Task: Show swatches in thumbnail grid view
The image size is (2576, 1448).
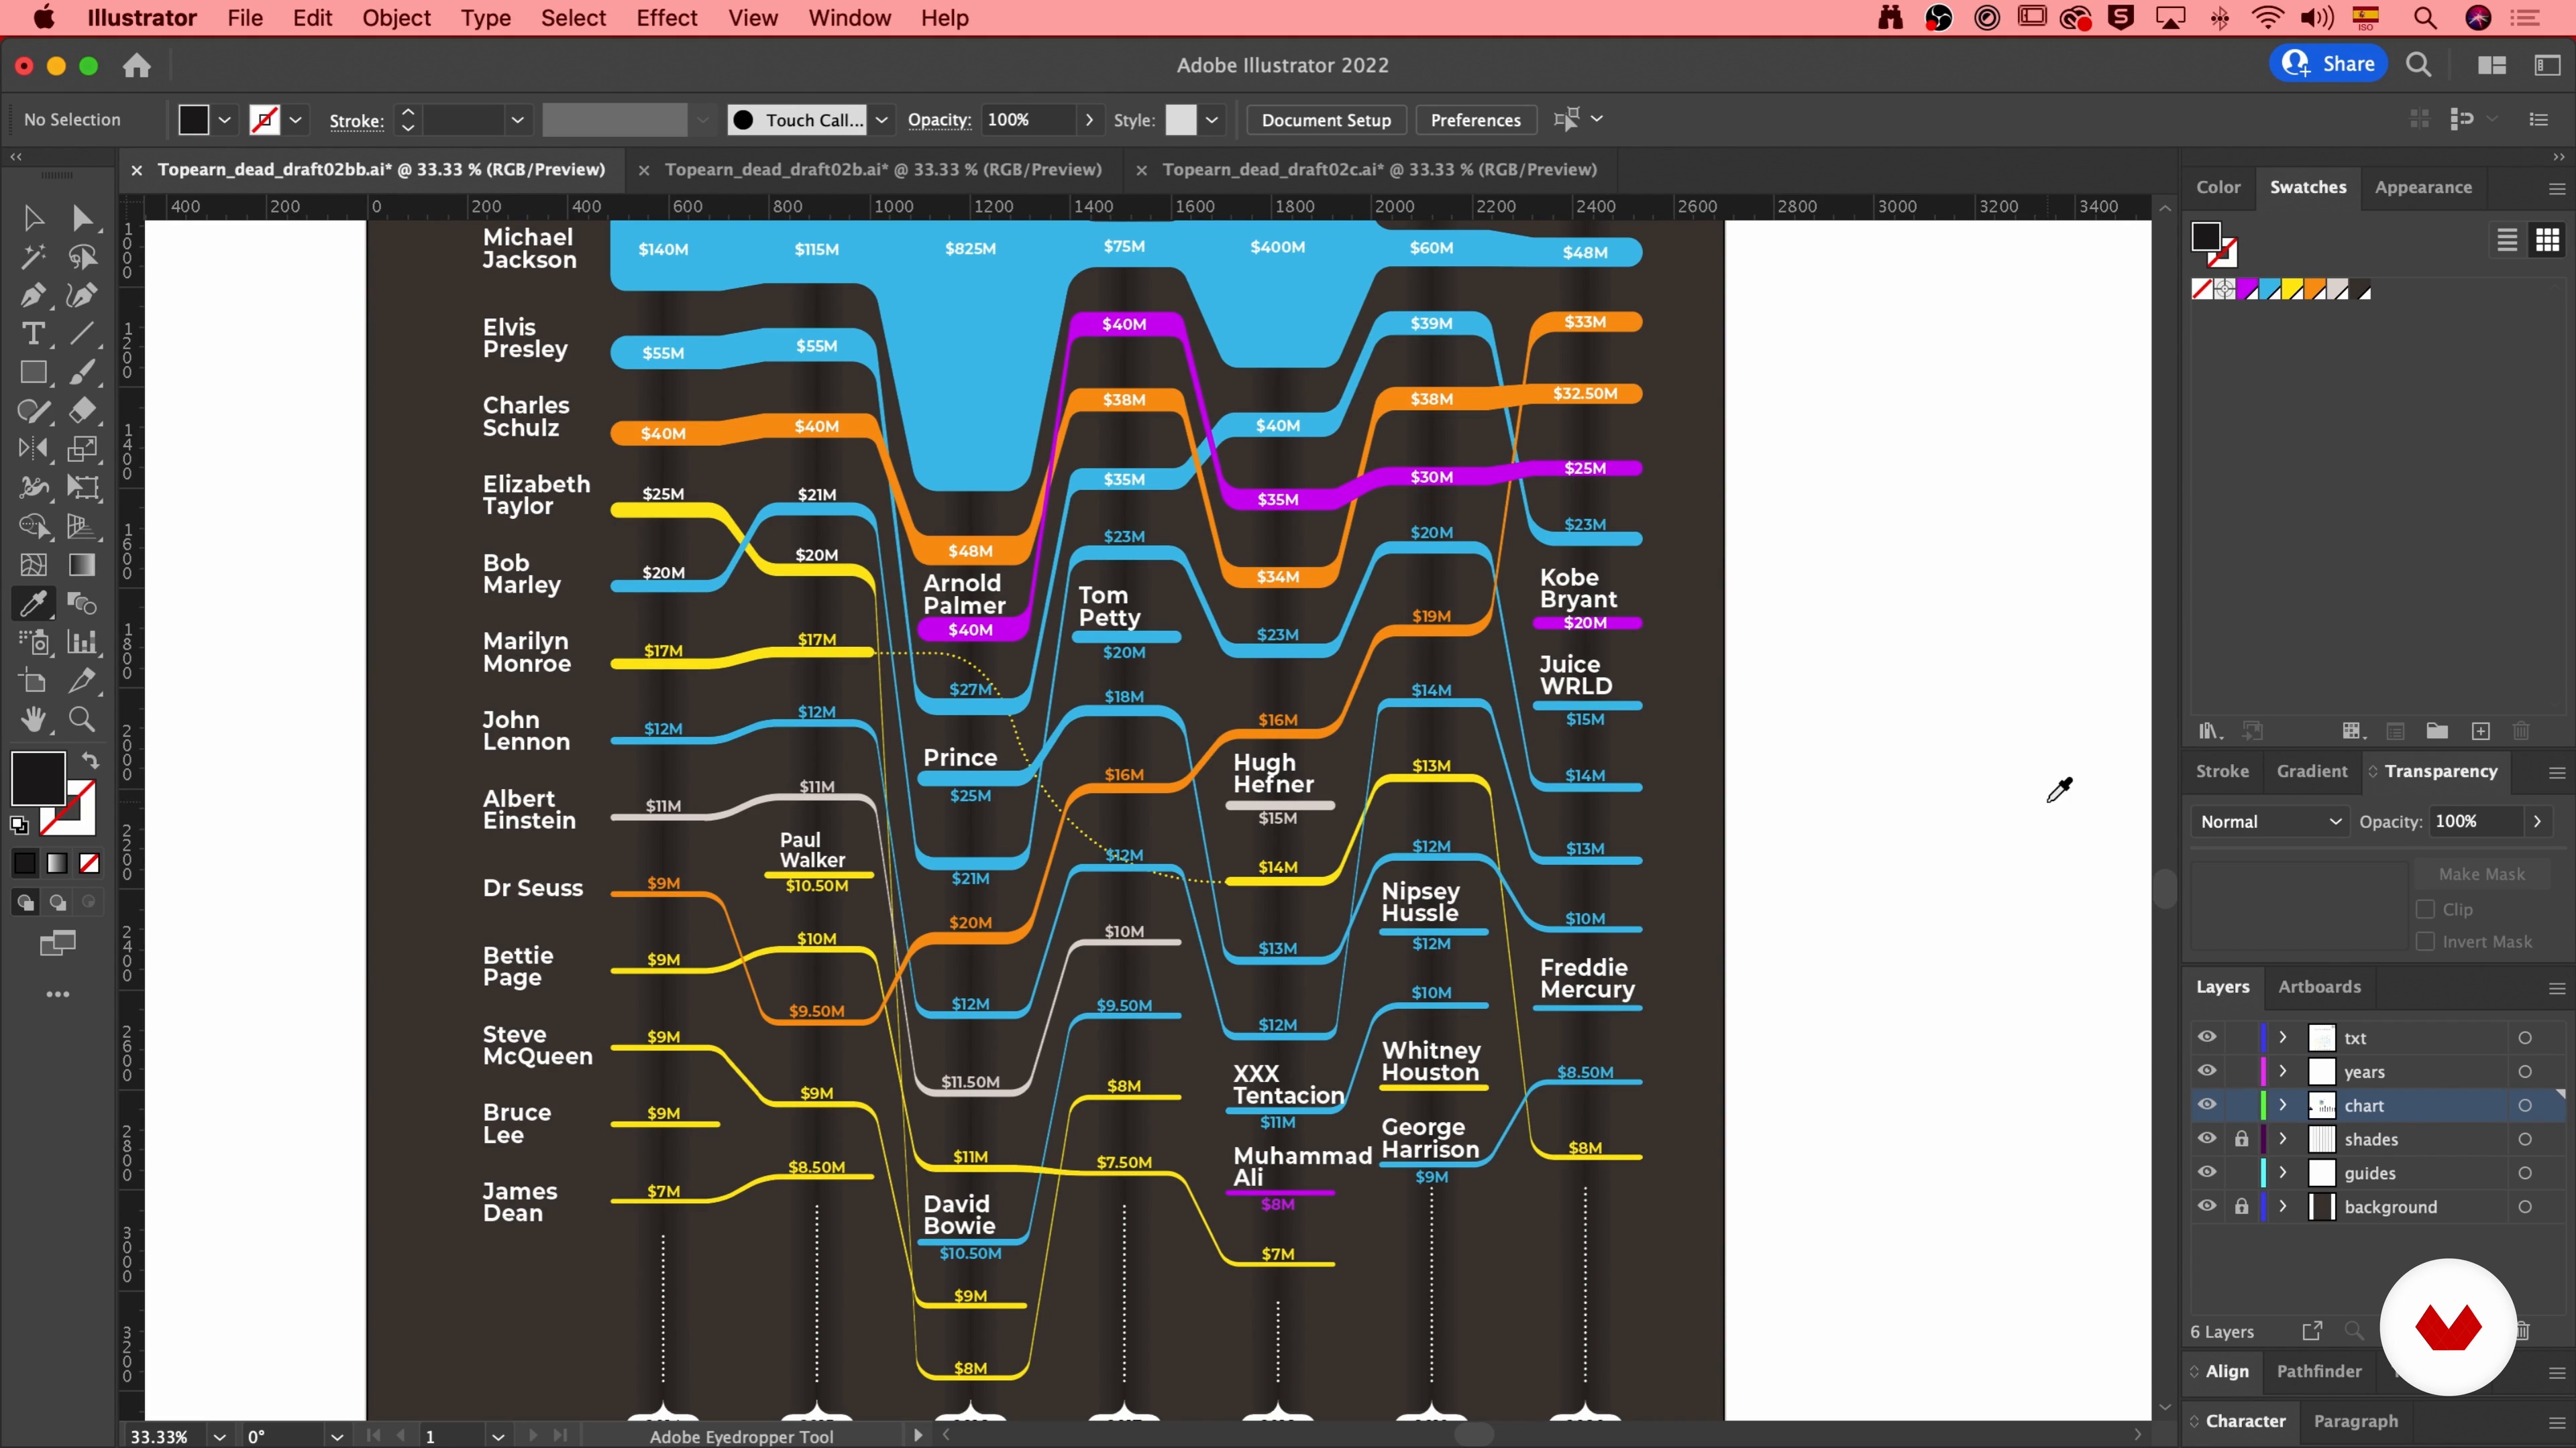Action: pyautogui.click(x=2547, y=240)
